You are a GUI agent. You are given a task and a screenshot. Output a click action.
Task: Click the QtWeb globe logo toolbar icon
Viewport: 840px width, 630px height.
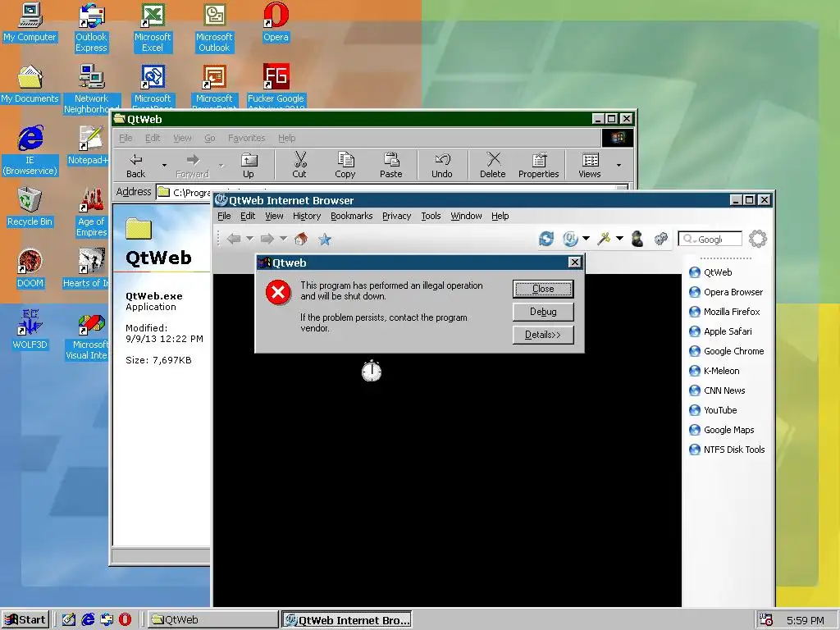(570, 239)
